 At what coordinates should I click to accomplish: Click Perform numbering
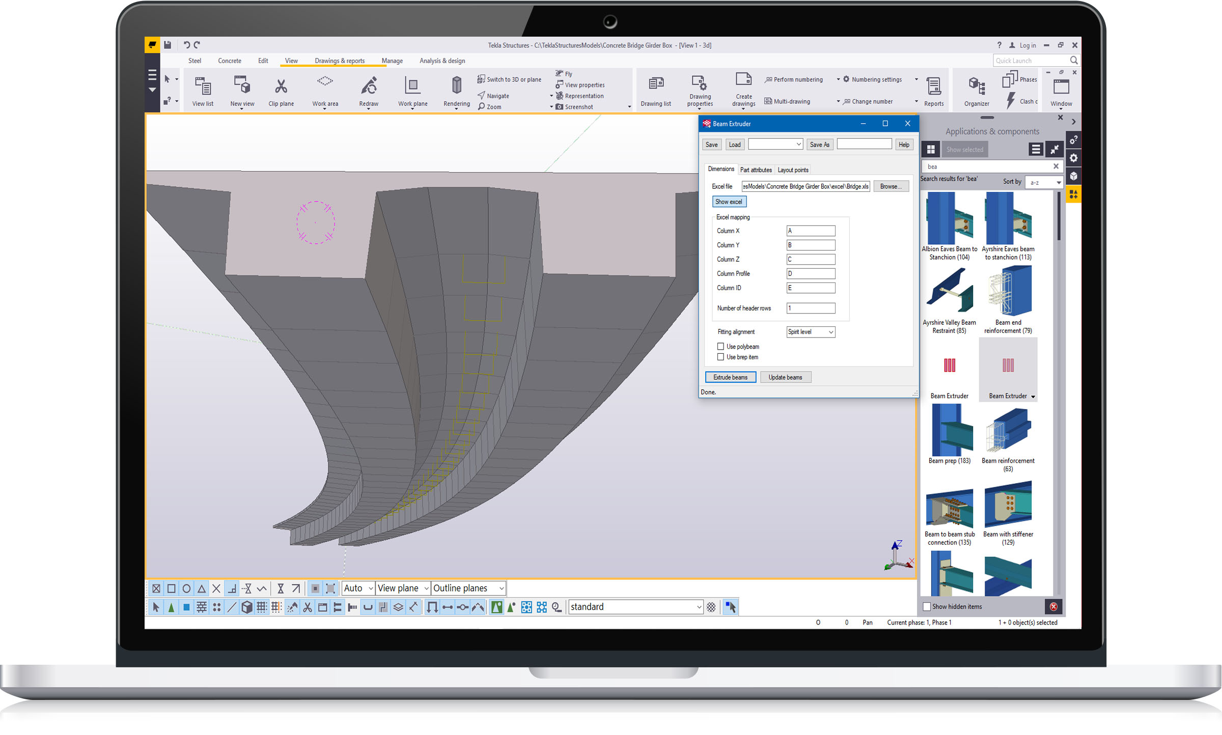(793, 79)
